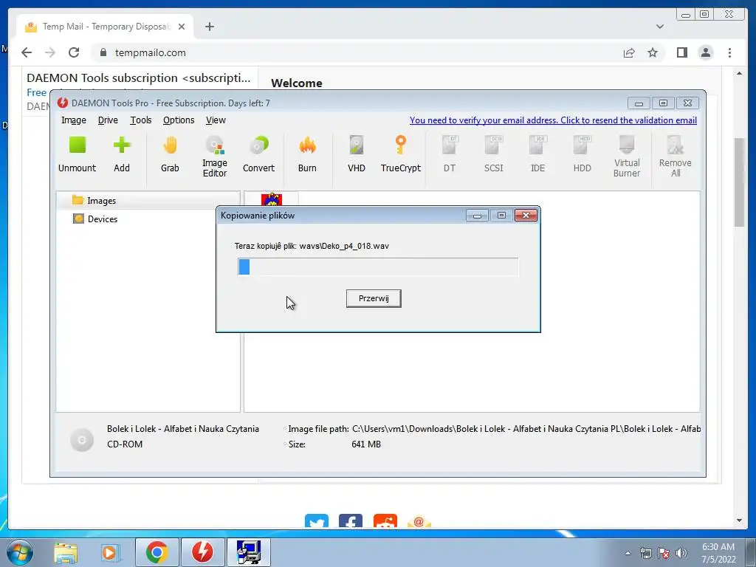Add an IDE virtual drive
The width and height of the screenshot is (756, 567).
[x=537, y=154]
